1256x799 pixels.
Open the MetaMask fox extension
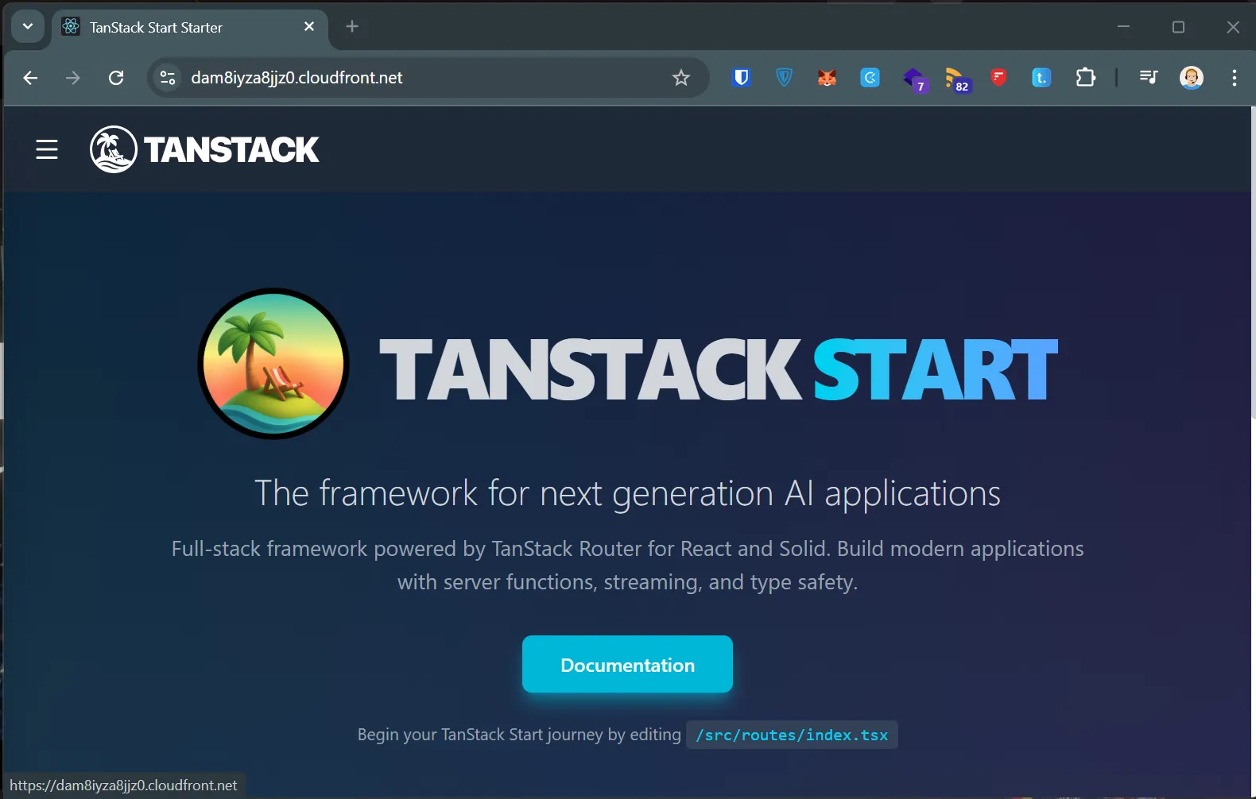[827, 78]
